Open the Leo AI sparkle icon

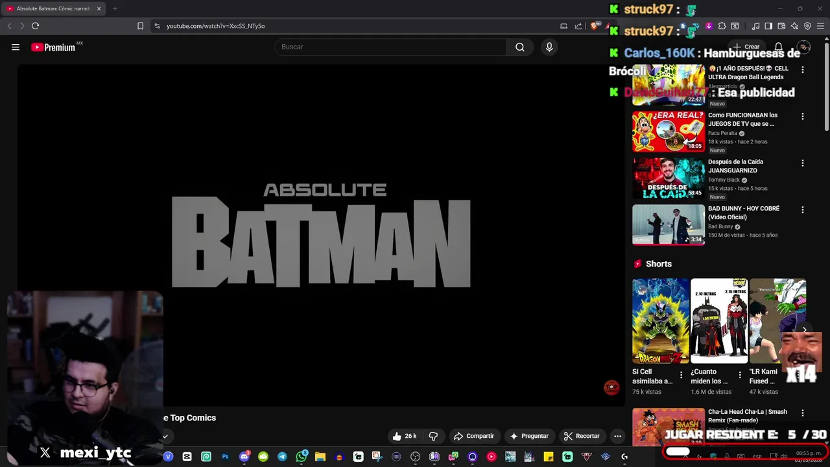pyautogui.click(x=794, y=26)
